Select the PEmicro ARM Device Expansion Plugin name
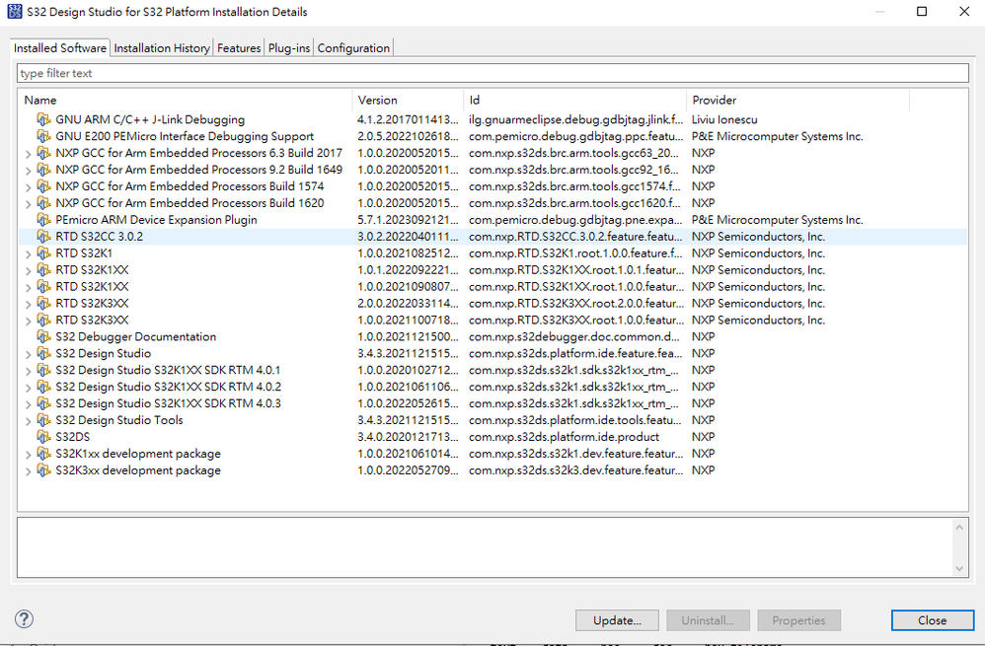 156,220
